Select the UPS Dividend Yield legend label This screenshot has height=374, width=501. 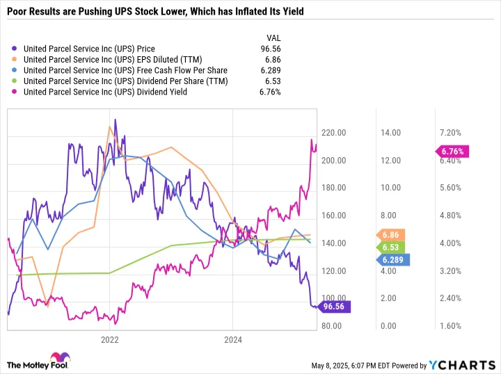coord(105,92)
